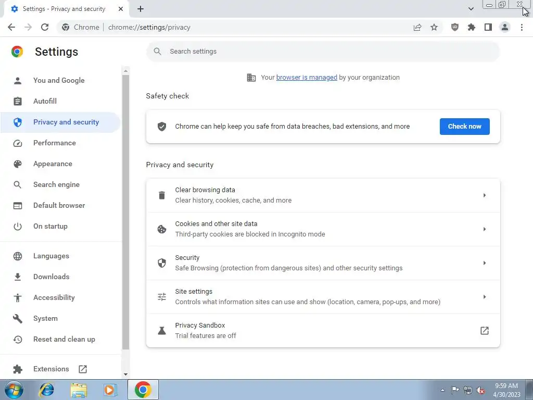Go to Performance settings
This screenshot has width=533, height=400.
(x=60, y=143)
